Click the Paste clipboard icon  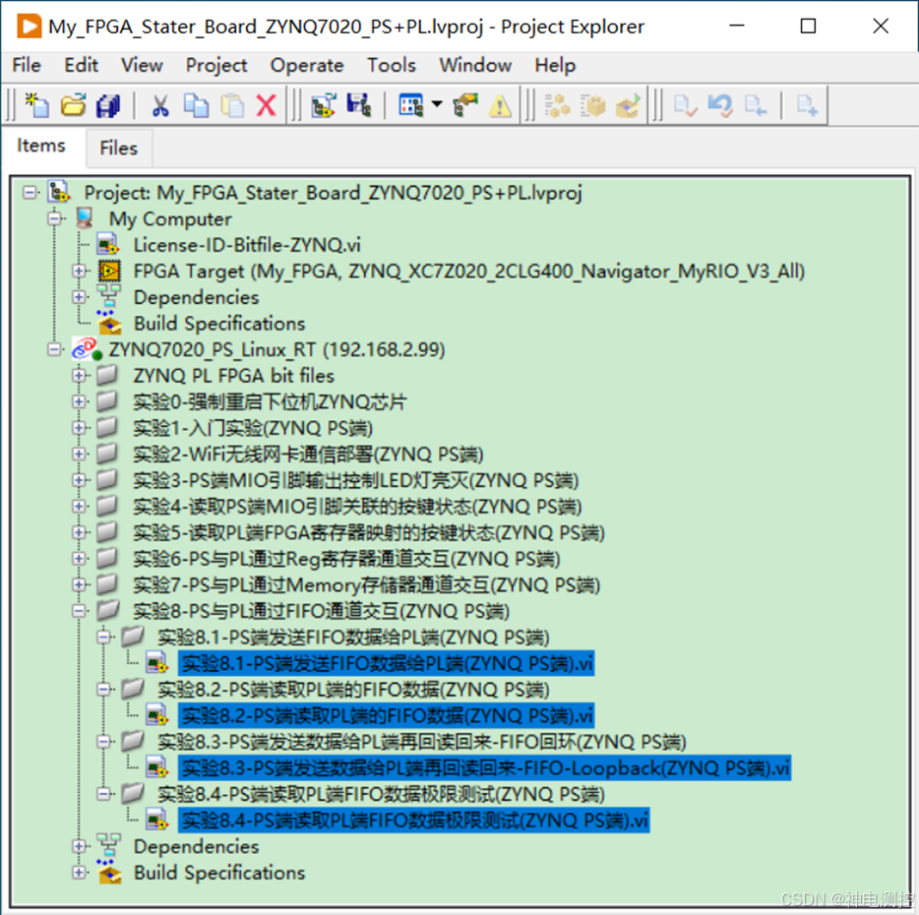[231, 106]
